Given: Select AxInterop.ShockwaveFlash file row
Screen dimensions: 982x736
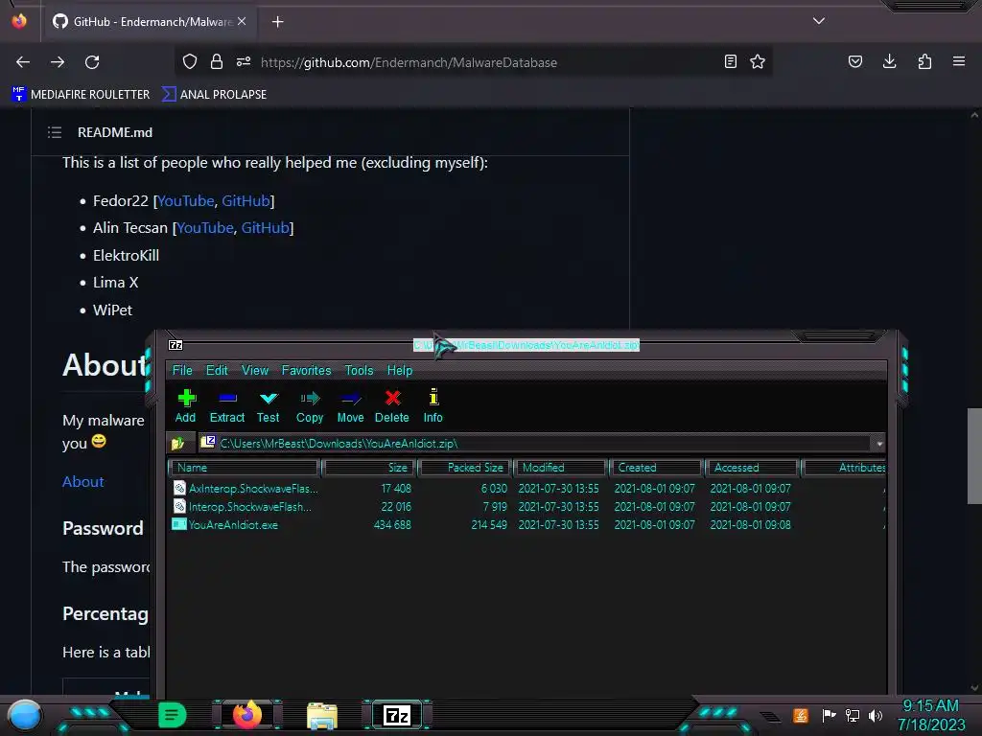Looking at the screenshot, I should pyautogui.click(x=527, y=488).
